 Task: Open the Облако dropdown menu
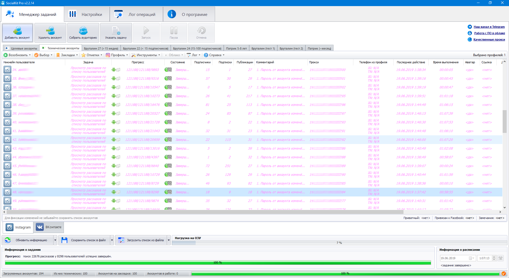[174, 55]
